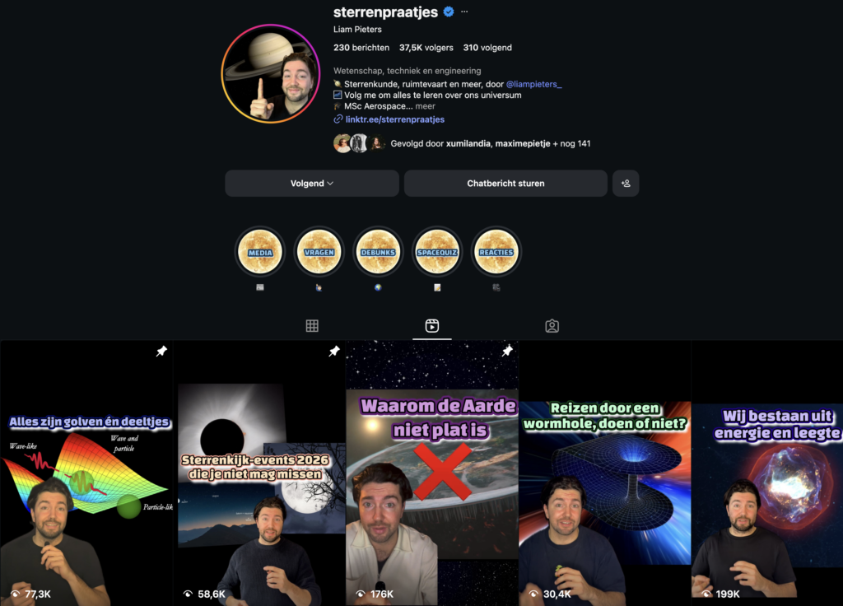This screenshot has height=606, width=843.
Task: Open the add similar accounts icon button
Action: click(626, 184)
